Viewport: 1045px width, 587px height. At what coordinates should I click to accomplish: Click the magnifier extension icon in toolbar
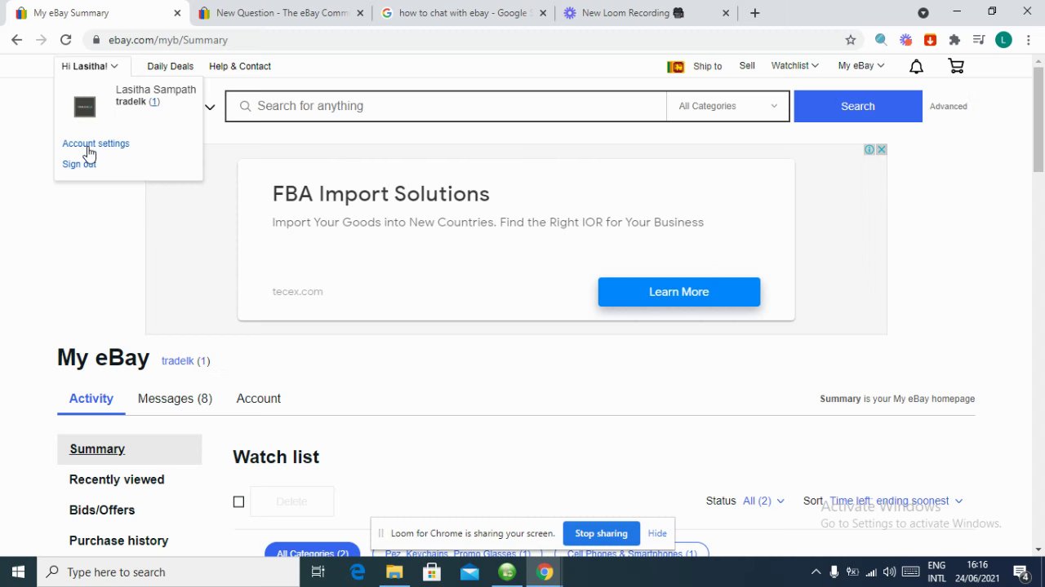(881, 40)
